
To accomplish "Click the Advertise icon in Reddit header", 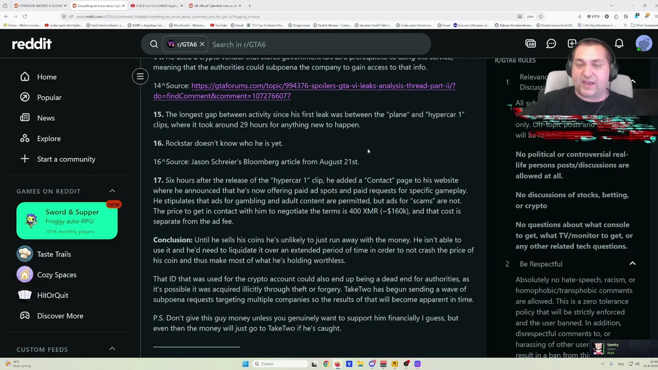I will [531, 44].
